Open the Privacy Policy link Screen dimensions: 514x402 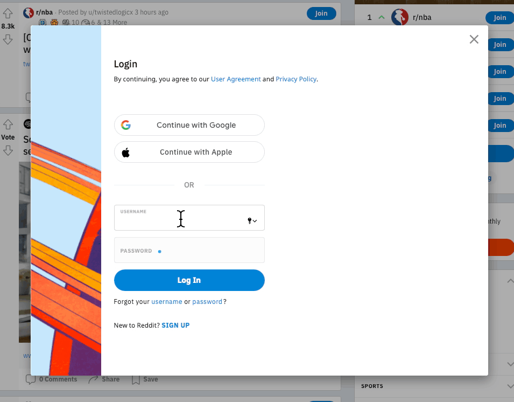(x=296, y=79)
